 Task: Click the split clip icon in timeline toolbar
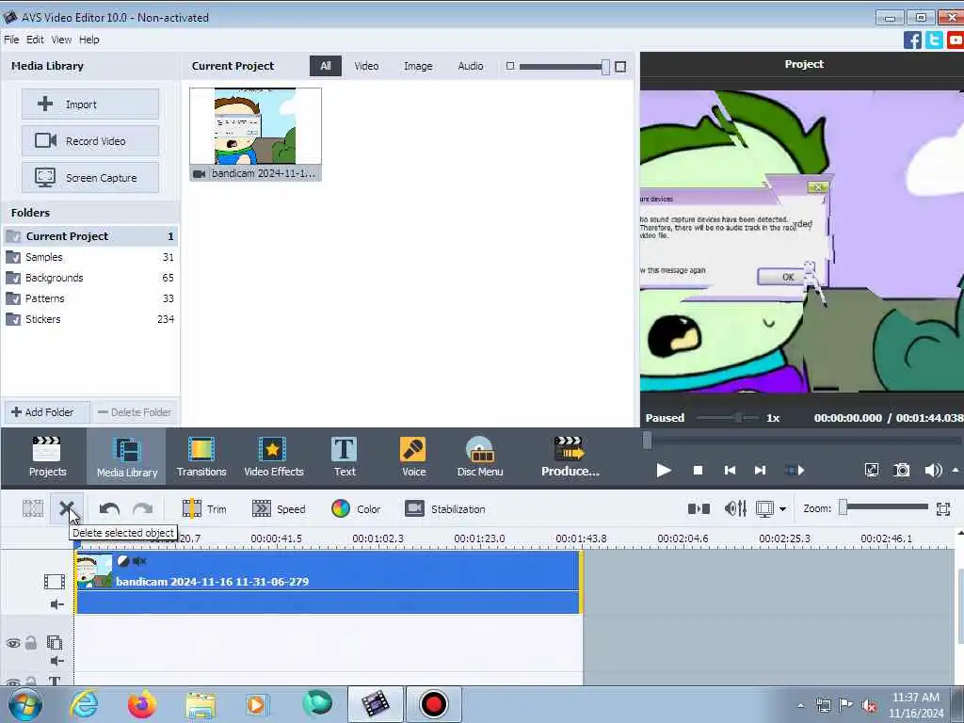(x=699, y=508)
